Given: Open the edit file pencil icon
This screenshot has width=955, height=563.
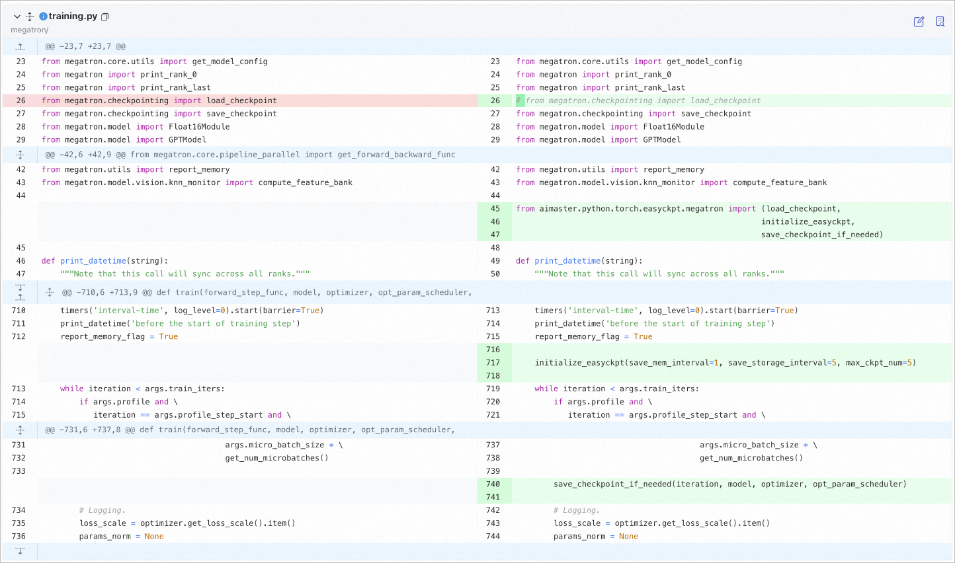Looking at the screenshot, I should 919,22.
